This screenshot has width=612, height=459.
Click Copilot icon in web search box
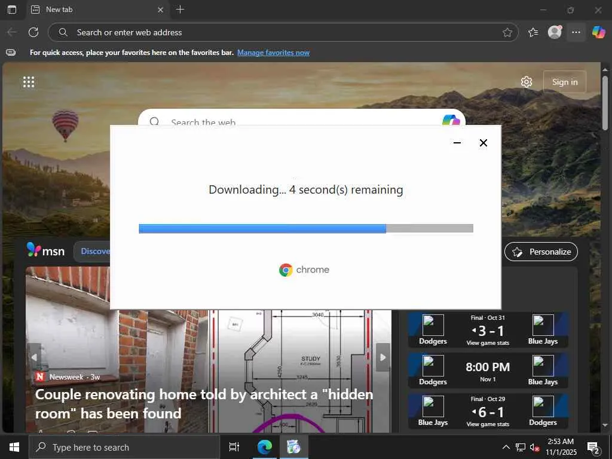coord(451,120)
